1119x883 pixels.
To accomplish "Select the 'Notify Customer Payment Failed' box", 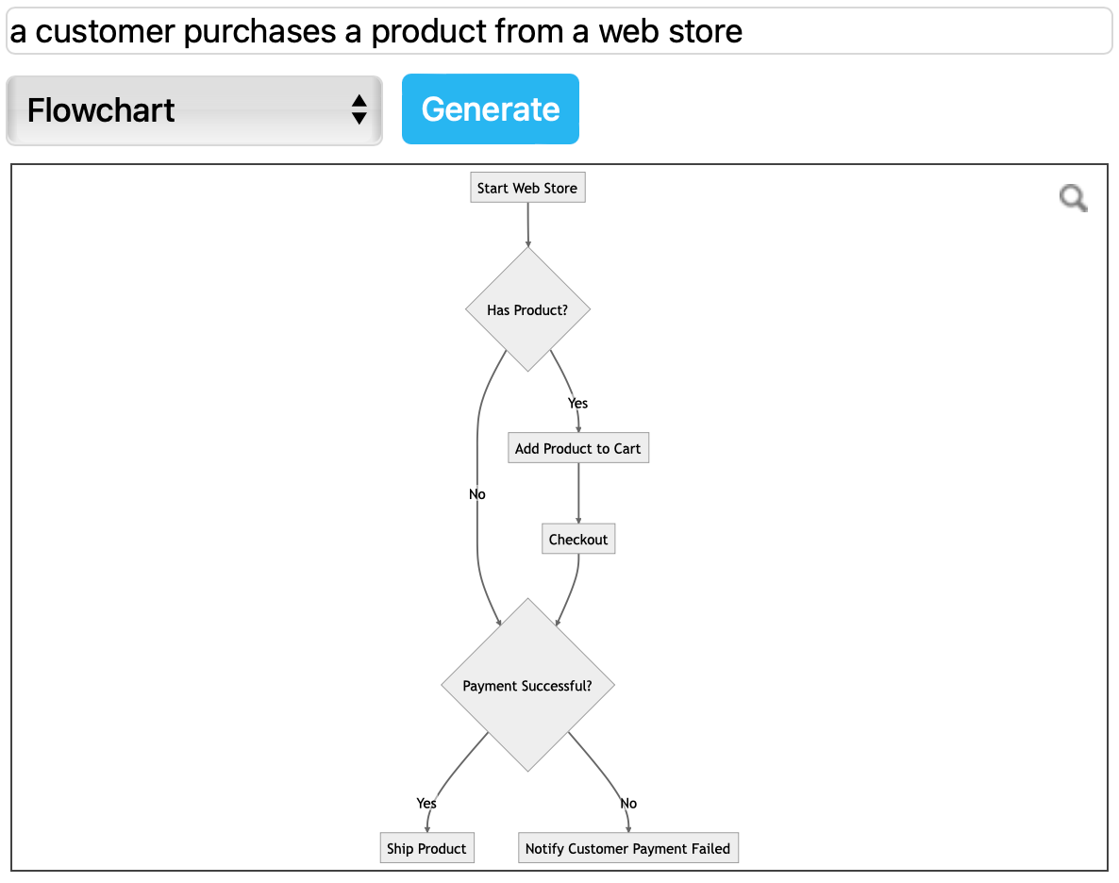I will 627,847.
